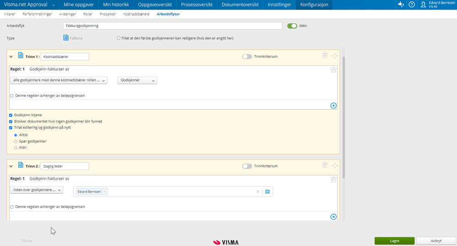Clear the approver list with the X icon
457x246 pixels.
[258, 192]
